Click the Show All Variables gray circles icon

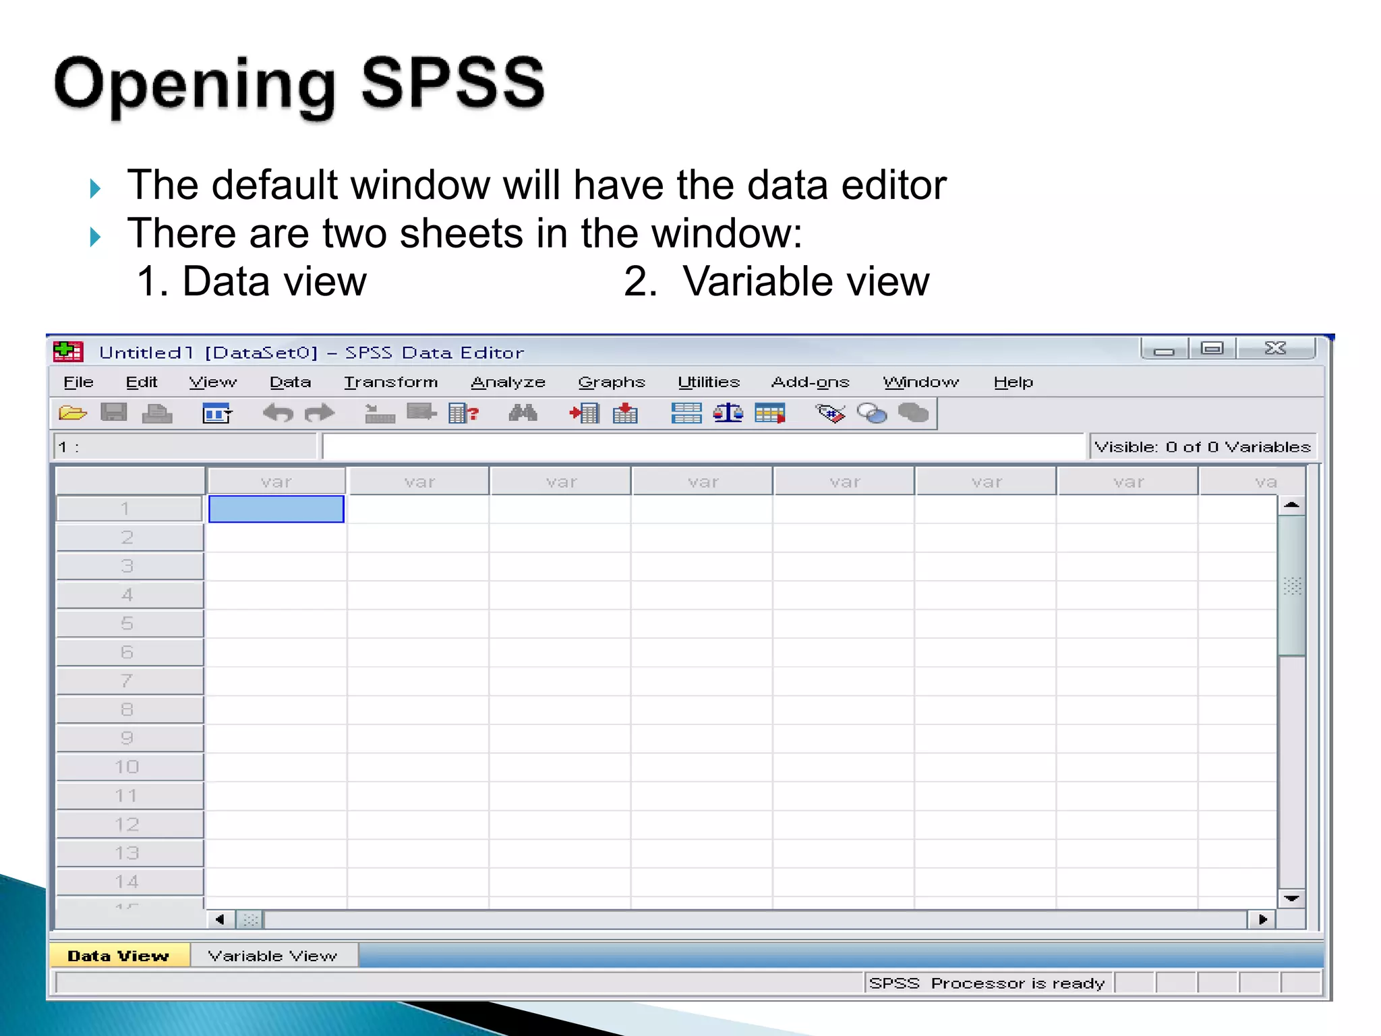(x=914, y=413)
